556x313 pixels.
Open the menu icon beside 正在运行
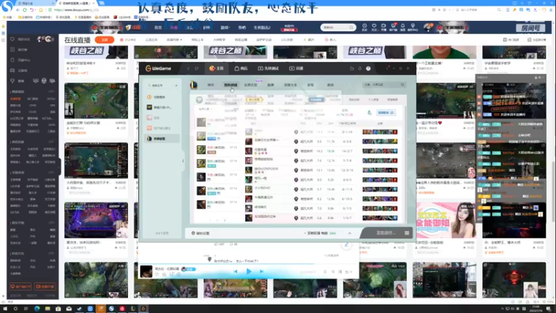(407, 233)
